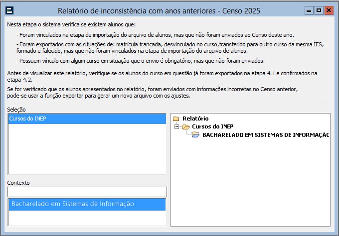
Task: Select the Relatório root tree label
Action: [195, 118]
